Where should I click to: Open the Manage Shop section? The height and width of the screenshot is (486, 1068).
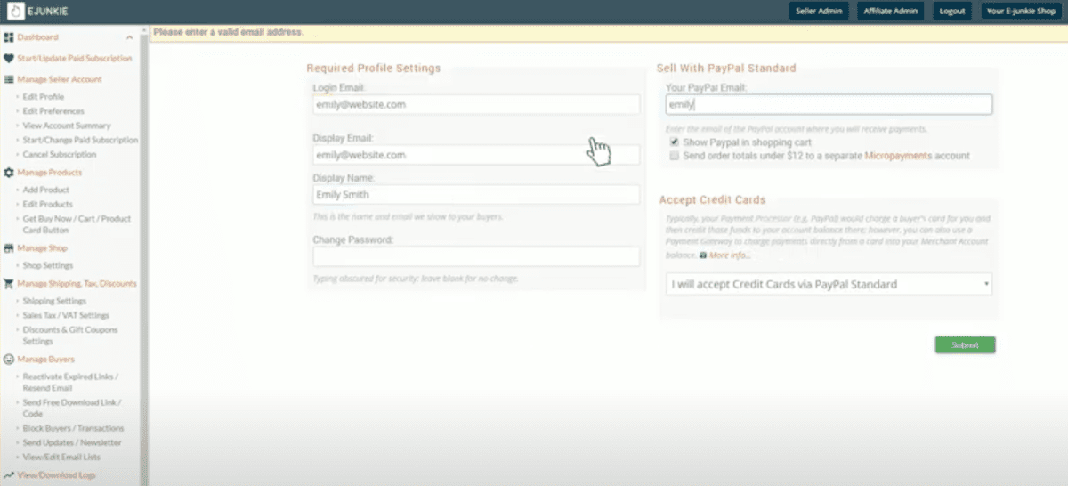coord(42,248)
